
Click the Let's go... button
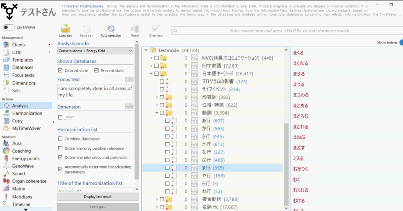coord(98,207)
